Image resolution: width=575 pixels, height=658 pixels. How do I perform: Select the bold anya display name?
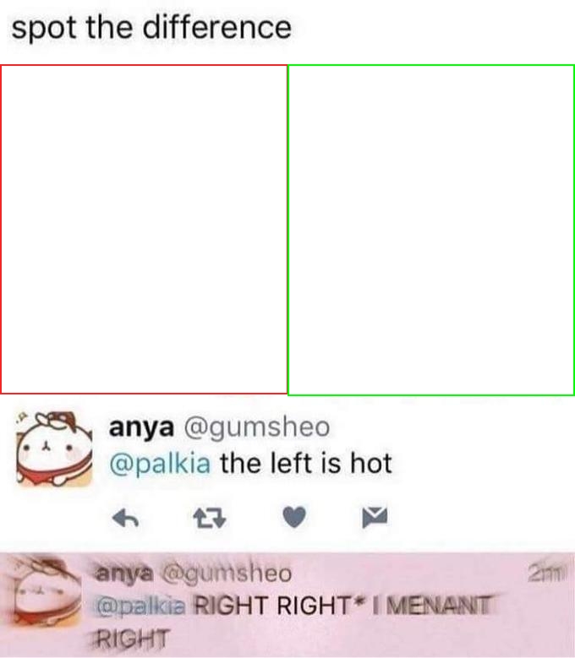(x=141, y=428)
